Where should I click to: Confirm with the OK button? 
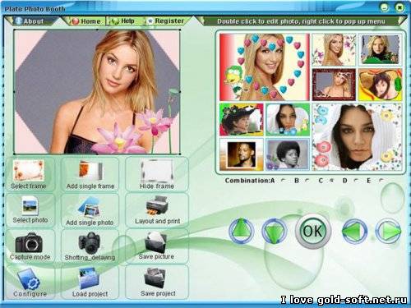point(313,231)
